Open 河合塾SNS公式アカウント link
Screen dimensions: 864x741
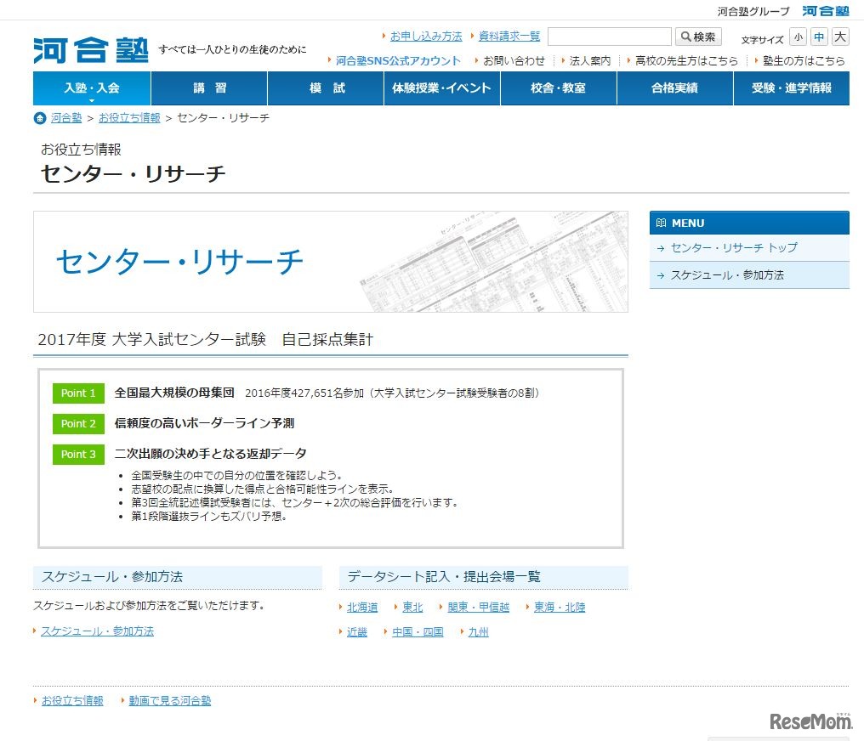click(398, 61)
